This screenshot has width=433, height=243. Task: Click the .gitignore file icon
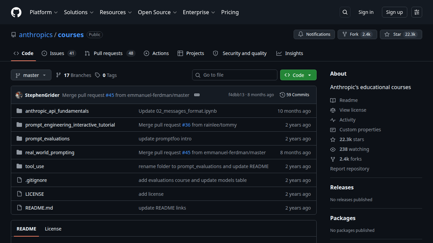19,180
